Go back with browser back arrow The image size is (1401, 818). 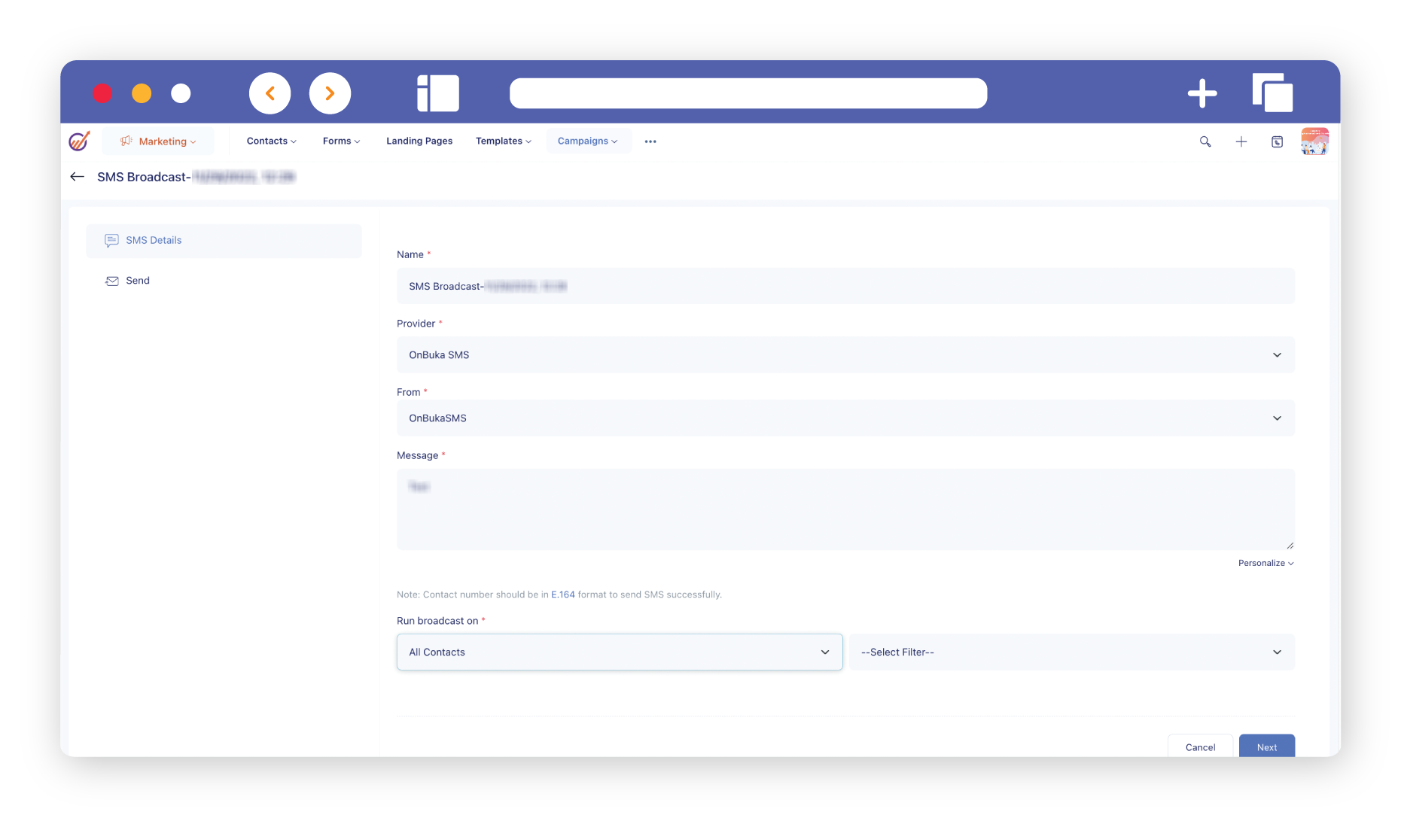(270, 93)
